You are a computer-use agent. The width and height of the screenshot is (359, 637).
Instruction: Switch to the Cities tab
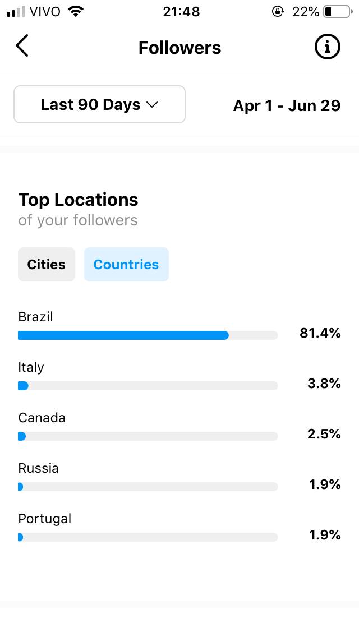pos(47,265)
